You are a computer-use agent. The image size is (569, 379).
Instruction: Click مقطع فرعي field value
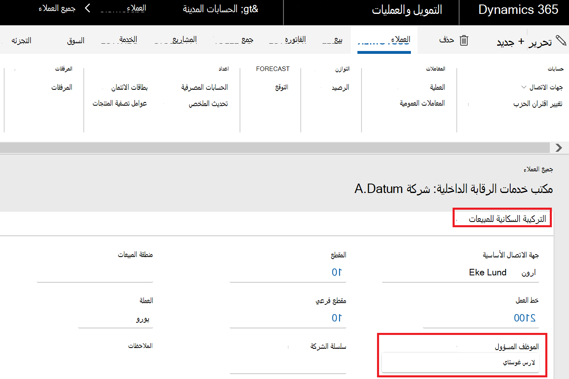point(288,318)
